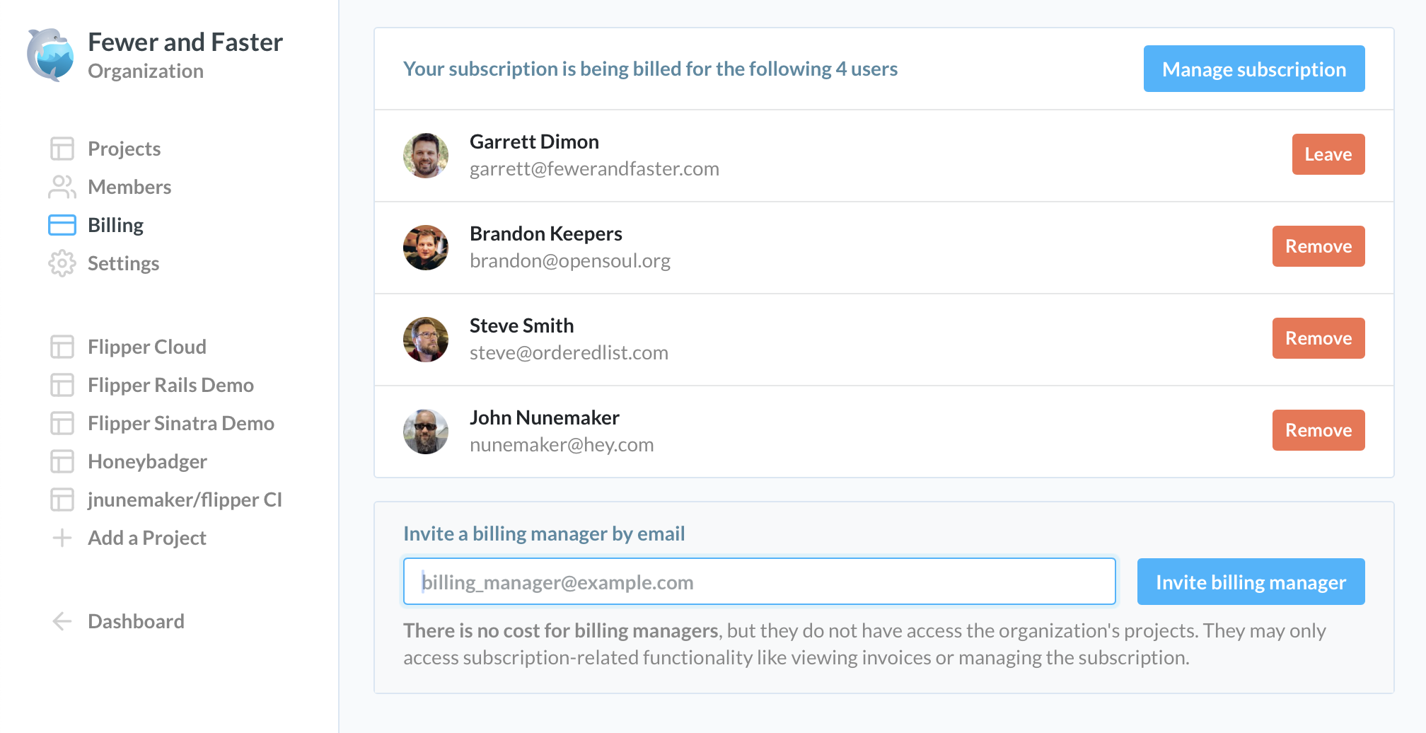Select the Billing card icon
Image resolution: width=1426 pixels, height=733 pixels.
click(x=62, y=224)
